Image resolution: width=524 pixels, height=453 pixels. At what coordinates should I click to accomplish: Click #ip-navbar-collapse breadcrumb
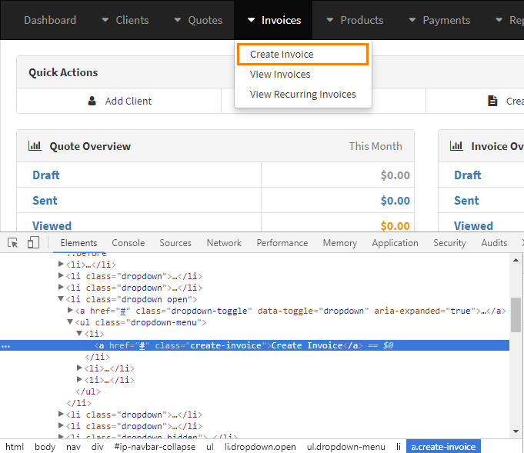[x=155, y=447]
